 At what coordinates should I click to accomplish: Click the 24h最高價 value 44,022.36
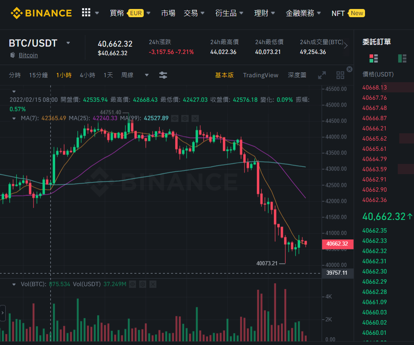coord(223,52)
